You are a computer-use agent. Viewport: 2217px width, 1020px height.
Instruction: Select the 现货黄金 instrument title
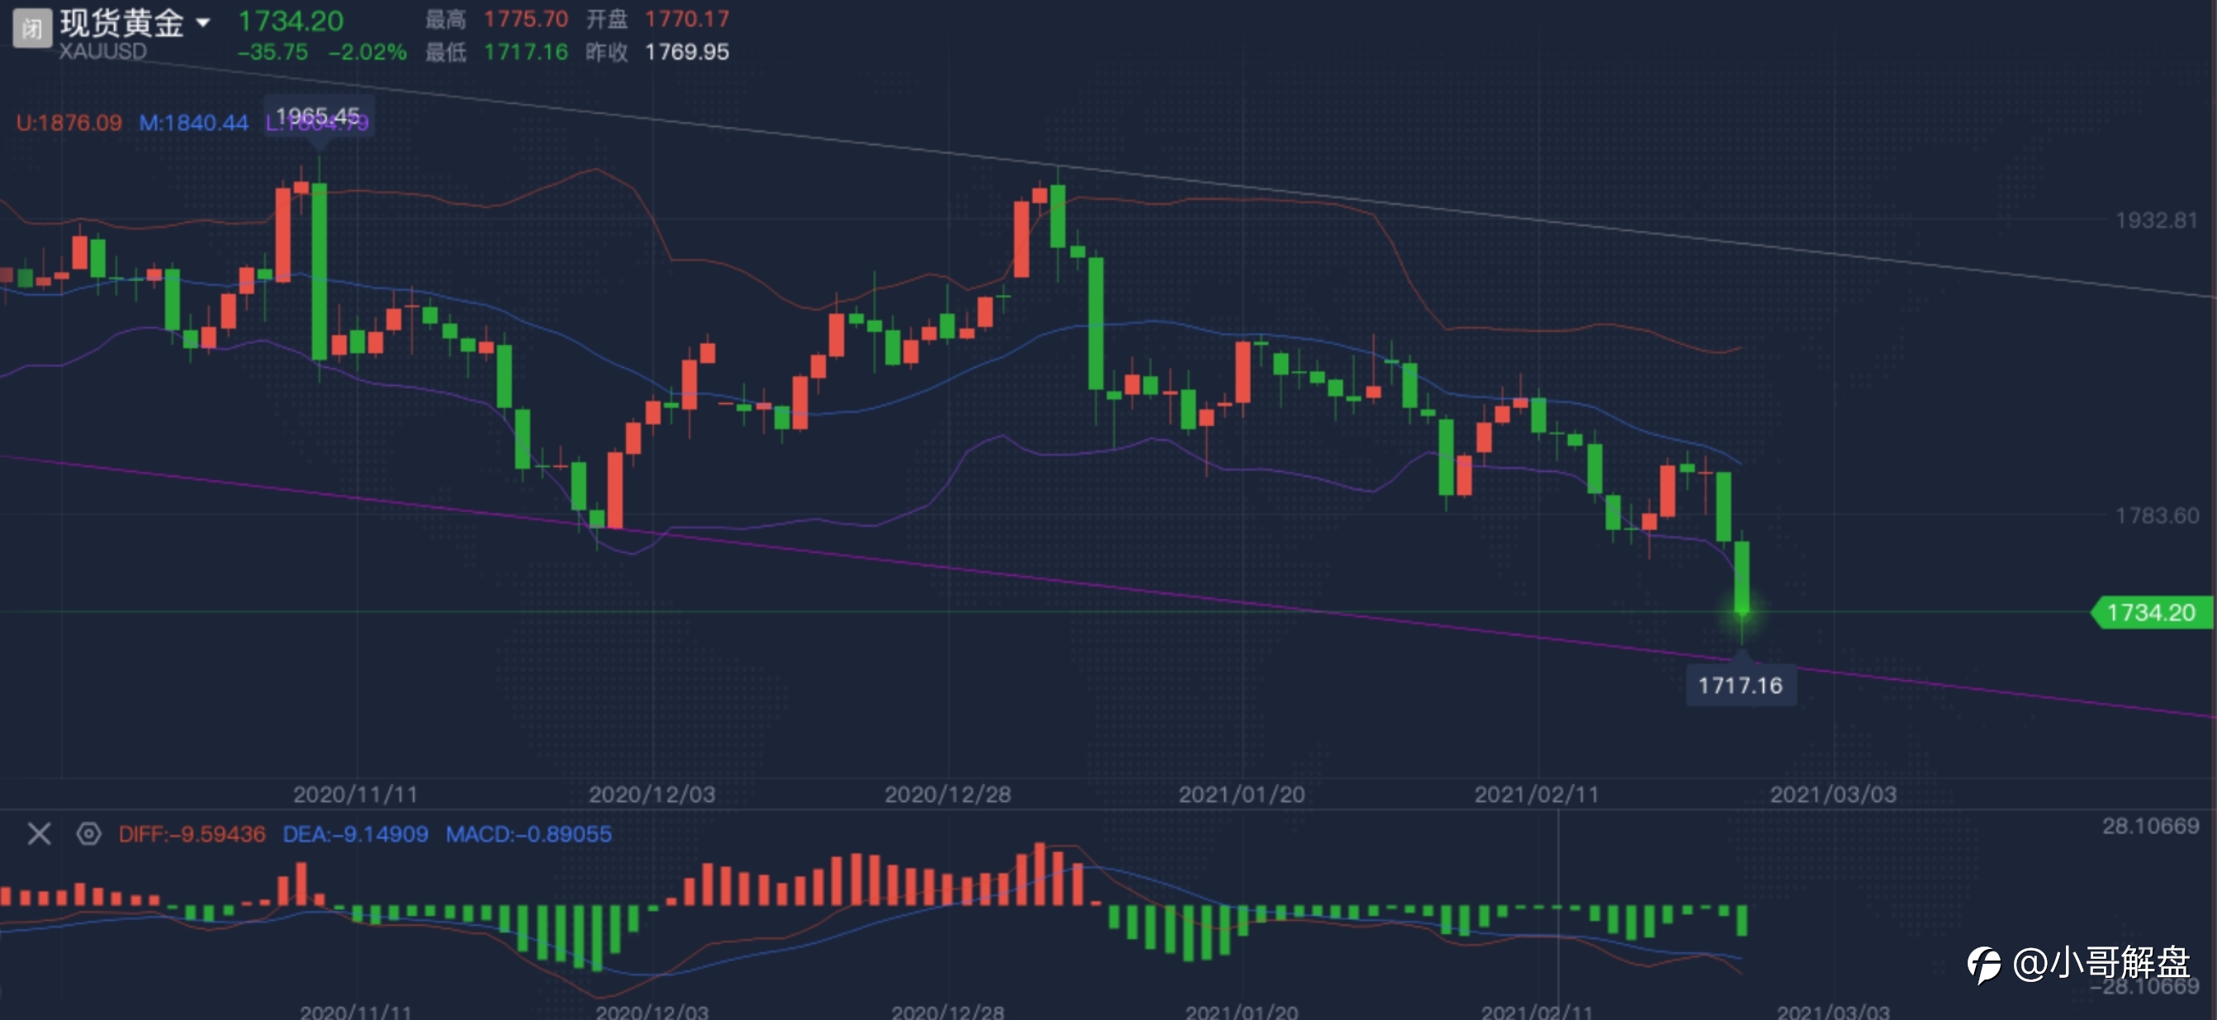pyautogui.click(x=122, y=21)
